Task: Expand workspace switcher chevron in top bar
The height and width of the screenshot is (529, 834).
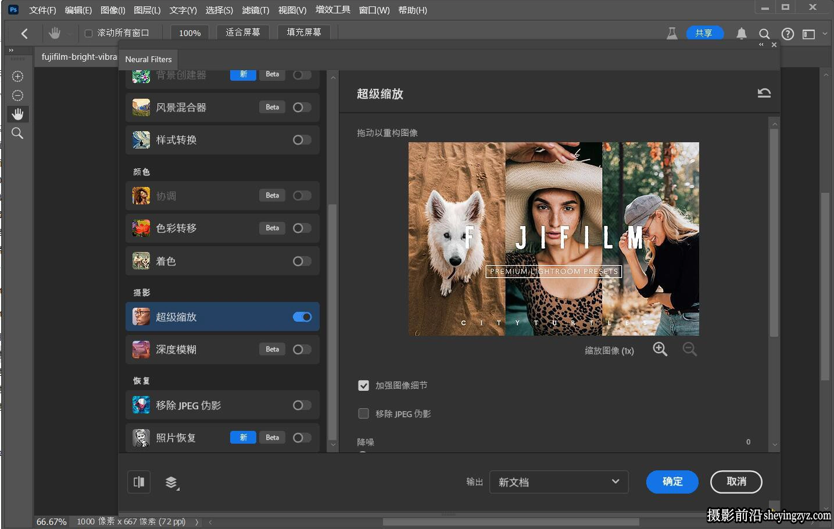Action: (825, 34)
